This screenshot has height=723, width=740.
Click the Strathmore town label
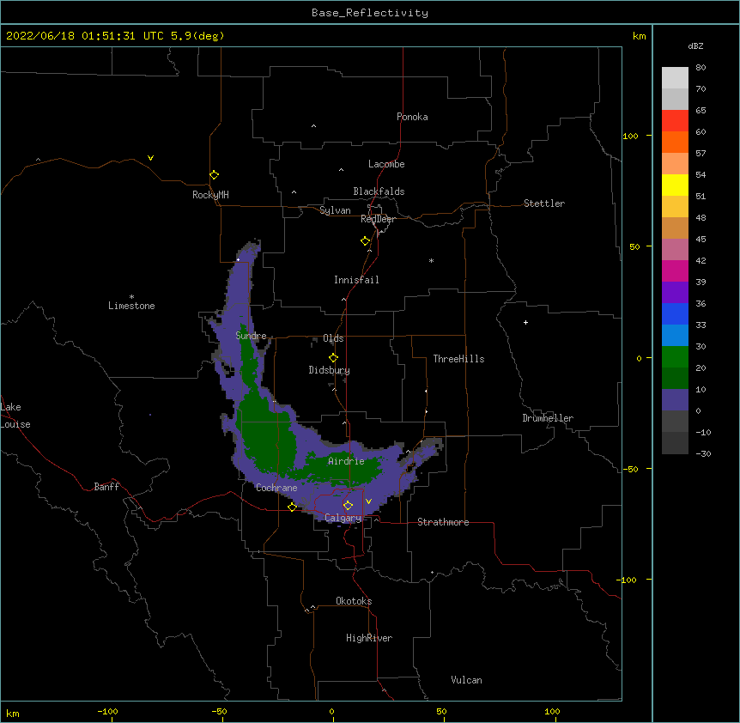(443, 522)
